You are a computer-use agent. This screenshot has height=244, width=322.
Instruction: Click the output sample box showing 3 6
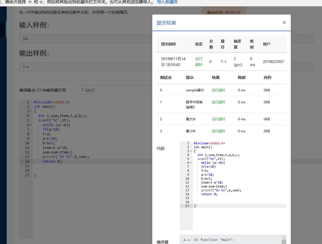click(85, 67)
